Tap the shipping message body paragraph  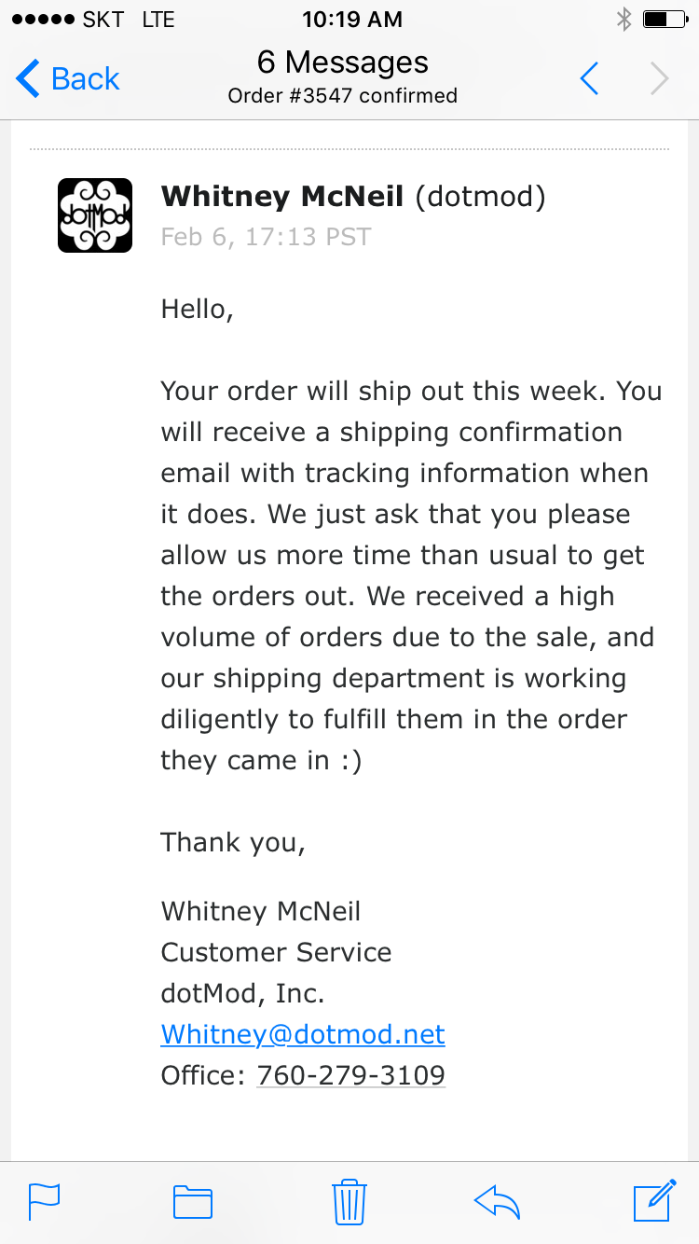coord(408,575)
